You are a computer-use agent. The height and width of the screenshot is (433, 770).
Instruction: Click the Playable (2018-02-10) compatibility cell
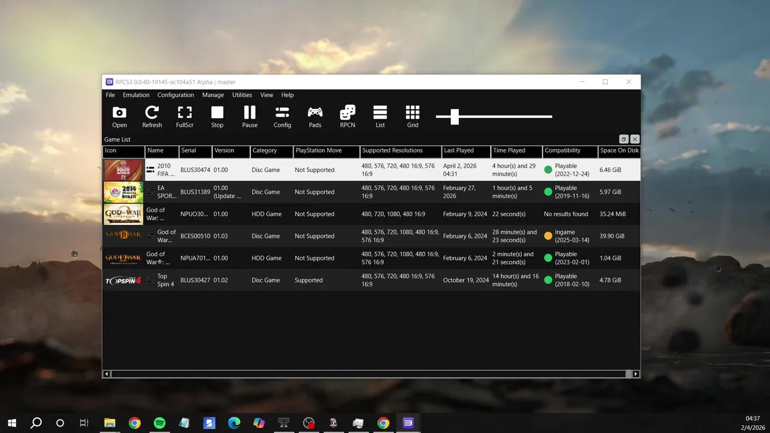click(x=570, y=280)
